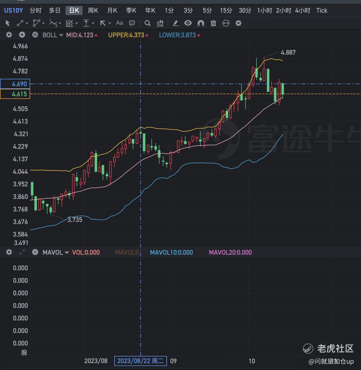Click the pencil edit drawings icon
The height and width of the screenshot is (370, 361).
click(x=175, y=23)
